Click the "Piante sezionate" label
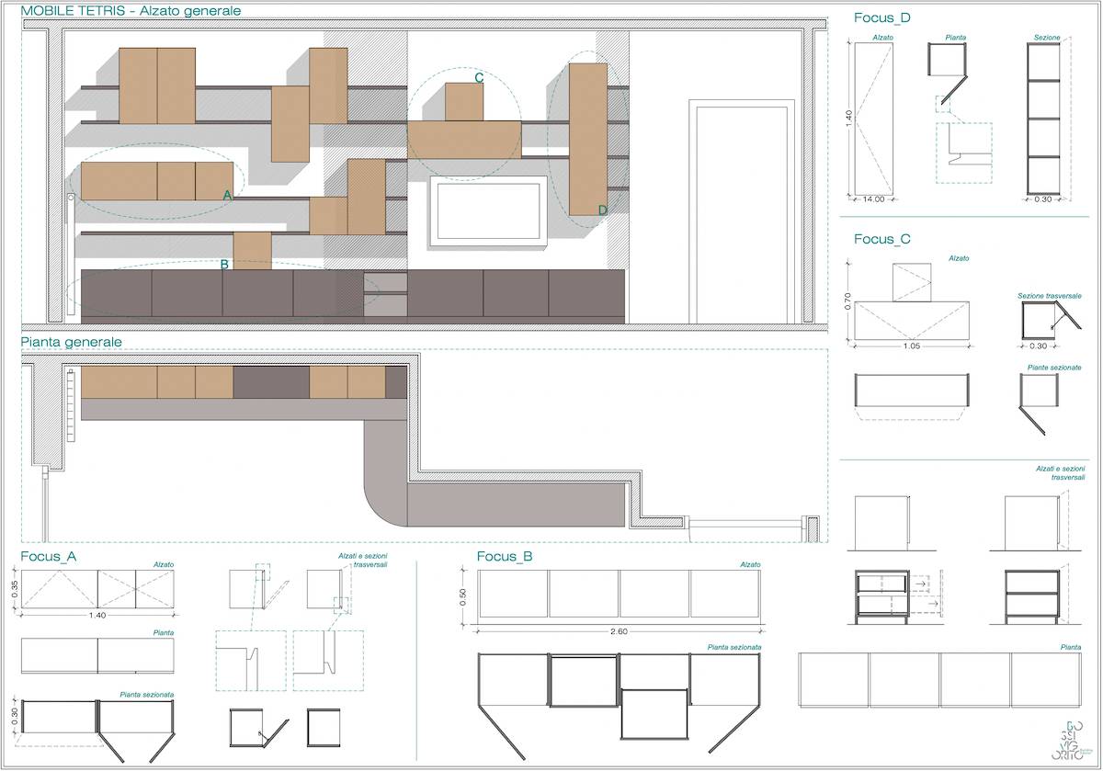This screenshot has height=771, width=1103. coord(1054,368)
